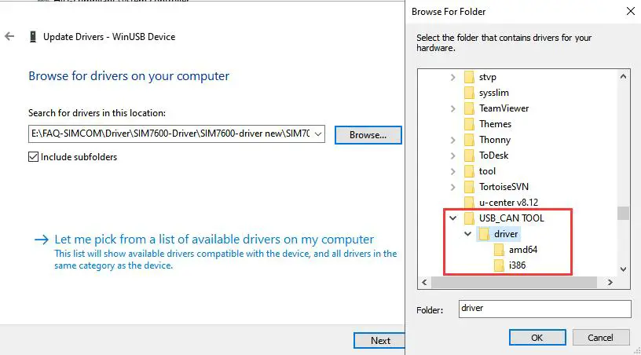Click the Browse... button
The width and height of the screenshot is (641, 355).
(x=368, y=135)
